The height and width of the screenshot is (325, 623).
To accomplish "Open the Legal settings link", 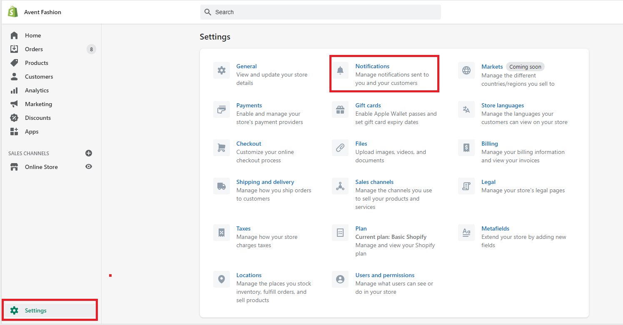I will click(x=488, y=182).
